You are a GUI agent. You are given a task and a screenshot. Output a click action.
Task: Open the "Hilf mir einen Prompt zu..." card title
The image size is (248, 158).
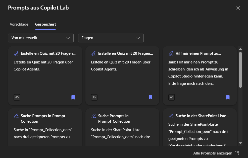click(x=198, y=53)
